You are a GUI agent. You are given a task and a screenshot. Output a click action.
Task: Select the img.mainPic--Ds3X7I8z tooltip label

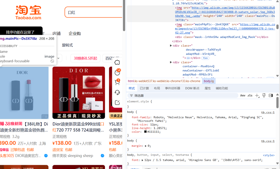tap(18, 39)
